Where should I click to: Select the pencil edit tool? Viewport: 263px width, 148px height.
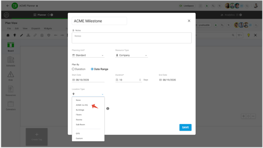21,35
